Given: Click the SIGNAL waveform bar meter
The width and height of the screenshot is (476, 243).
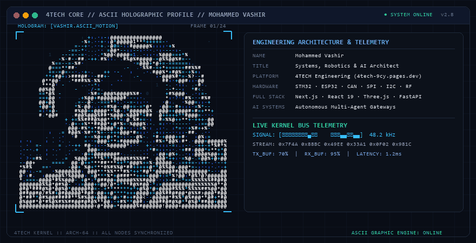Looking at the screenshot, I should tap(321, 135).
